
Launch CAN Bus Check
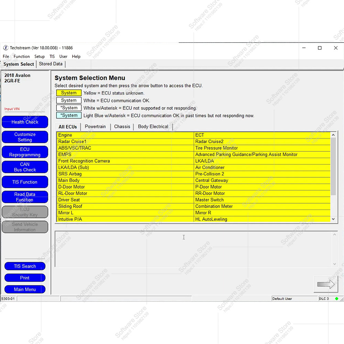[25, 167]
